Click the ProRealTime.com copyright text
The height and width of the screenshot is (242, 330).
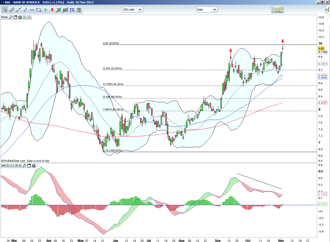[13, 161]
